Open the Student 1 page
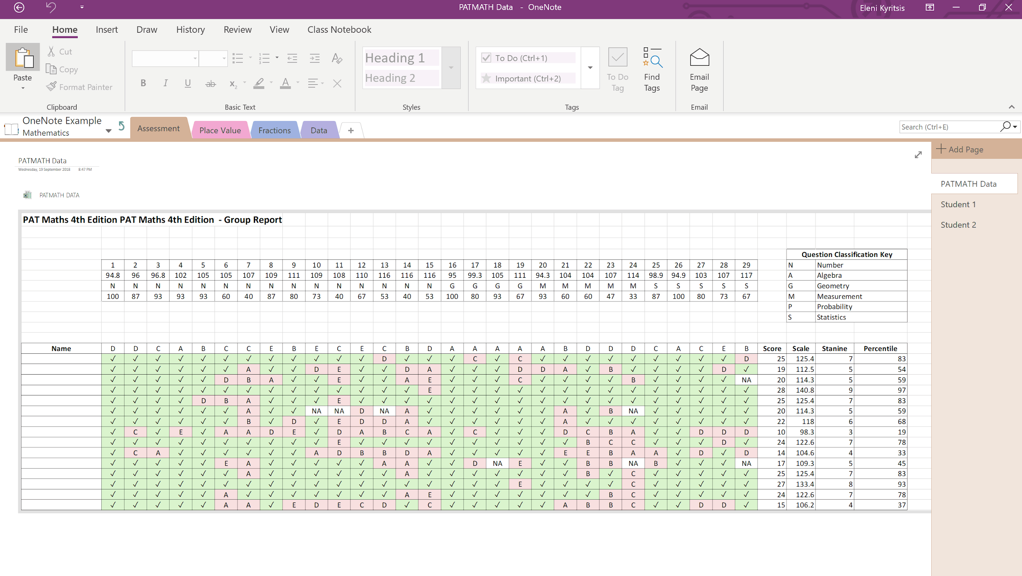 958,204
